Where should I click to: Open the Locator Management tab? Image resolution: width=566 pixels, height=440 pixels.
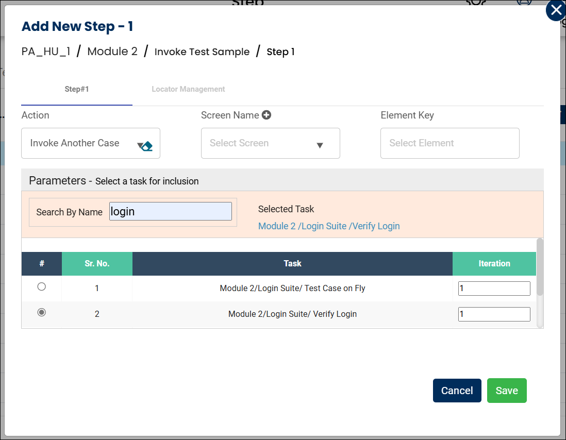tap(188, 89)
